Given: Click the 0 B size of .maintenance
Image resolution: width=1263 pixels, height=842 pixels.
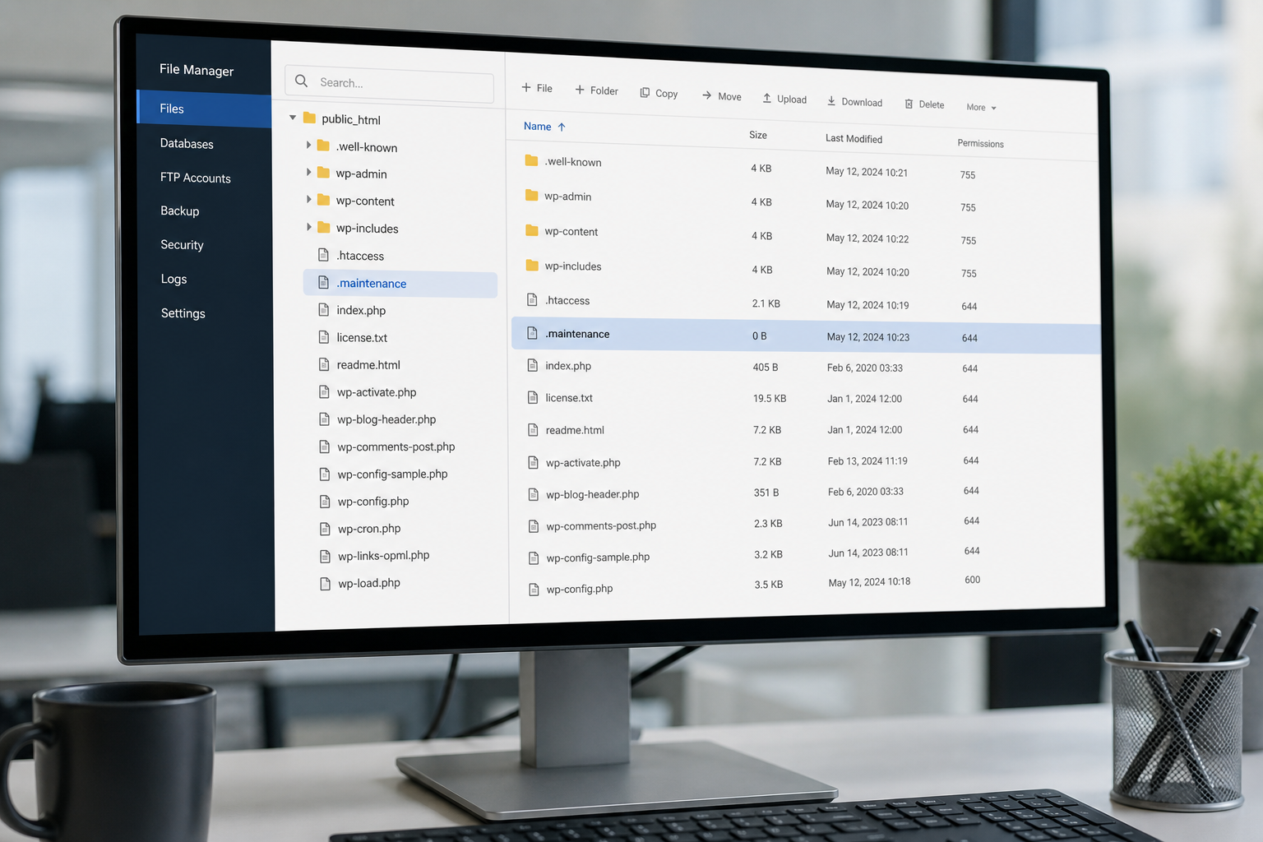Looking at the screenshot, I should click(759, 335).
